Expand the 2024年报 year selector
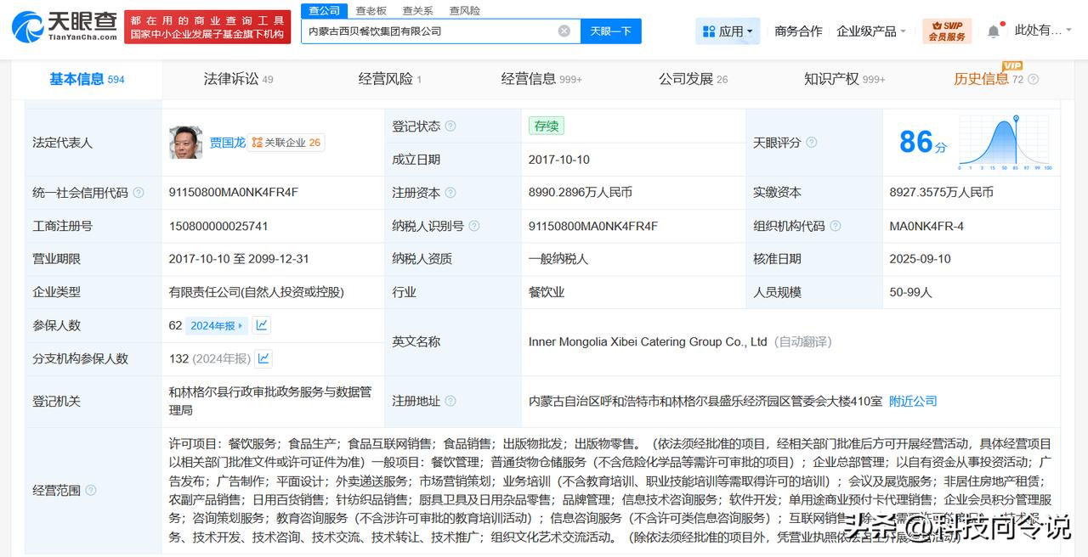 [x=218, y=325]
